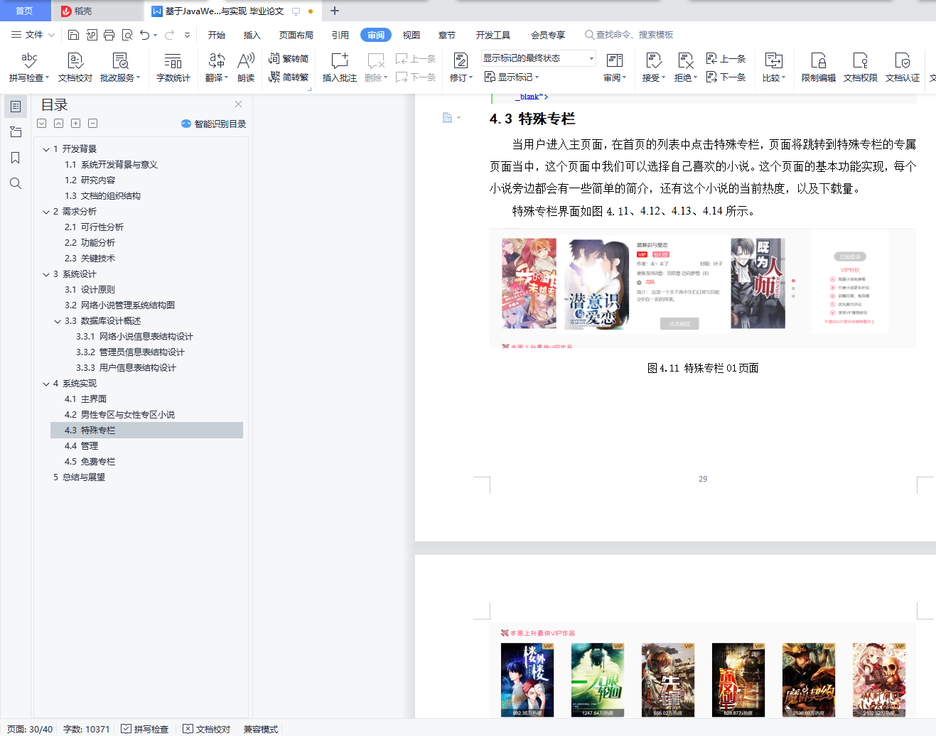This screenshot has width=936, height=736.
Task: Click the minus collapse-all icon under 目录
Action: click(92, 124)
